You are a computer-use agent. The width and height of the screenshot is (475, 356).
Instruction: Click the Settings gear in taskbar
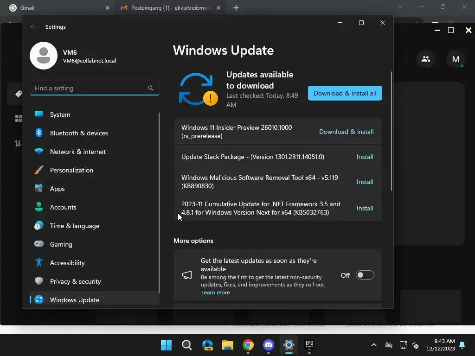[289, 345]
